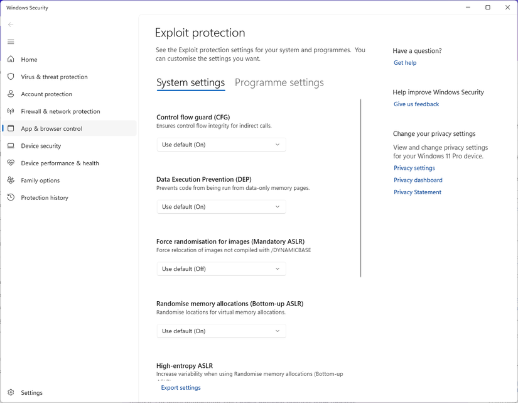Image resolution: width=518 pixels, height=403 pixels.
Task: Click Export settings
Action: [x=180, y=387]
